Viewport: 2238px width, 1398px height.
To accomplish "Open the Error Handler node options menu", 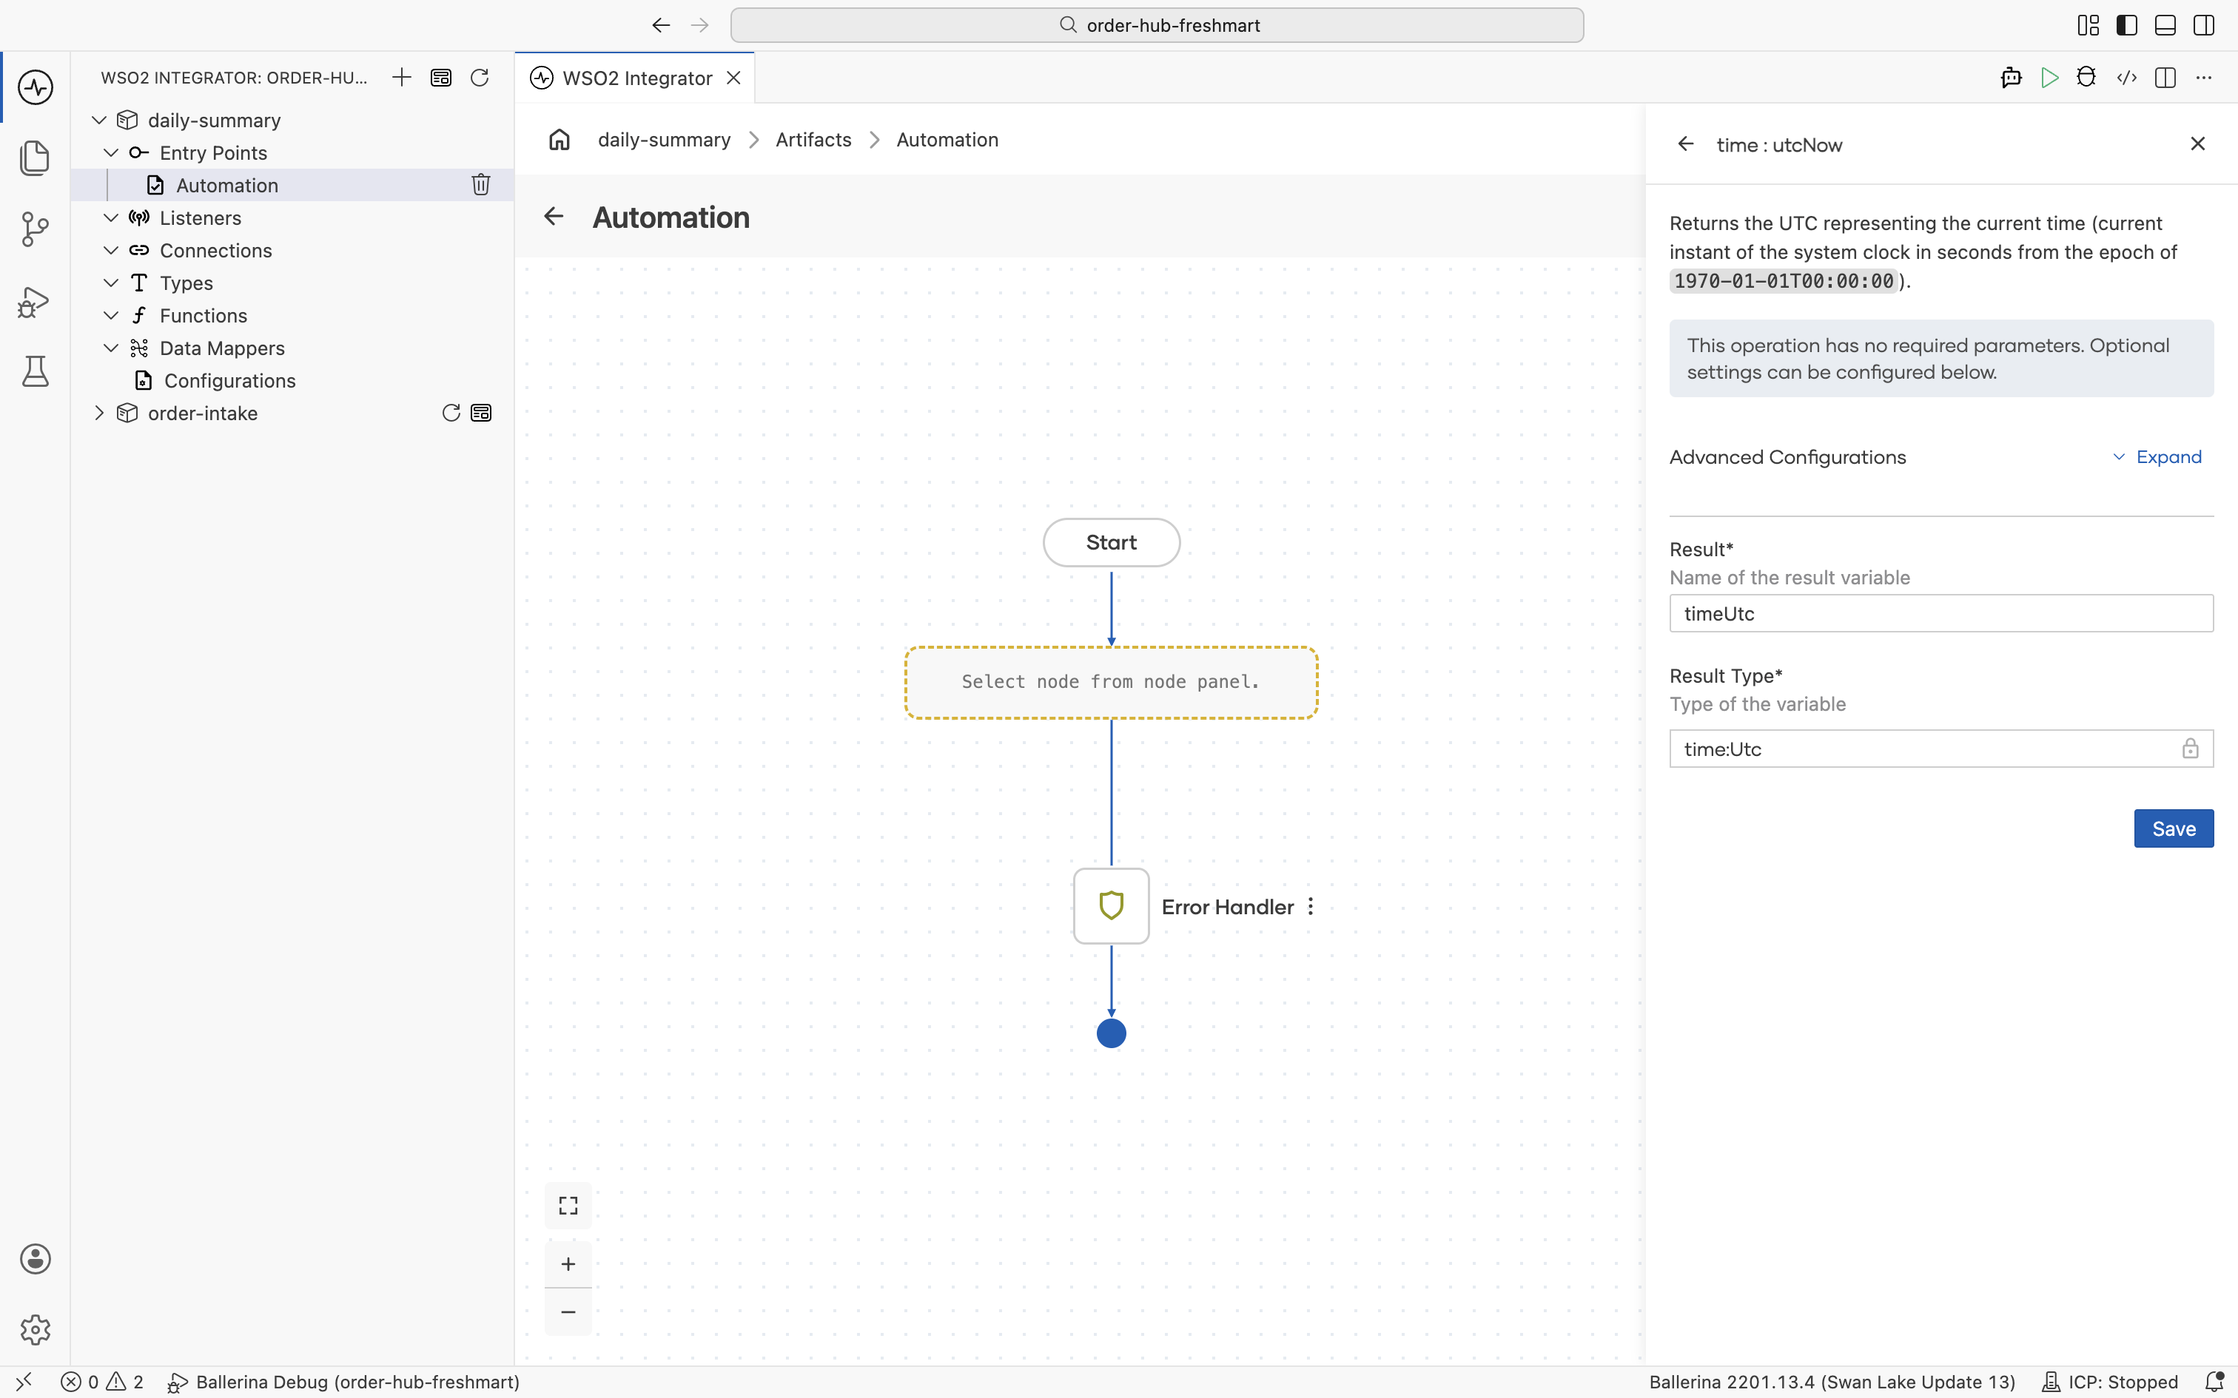I will pos(1311,907).
